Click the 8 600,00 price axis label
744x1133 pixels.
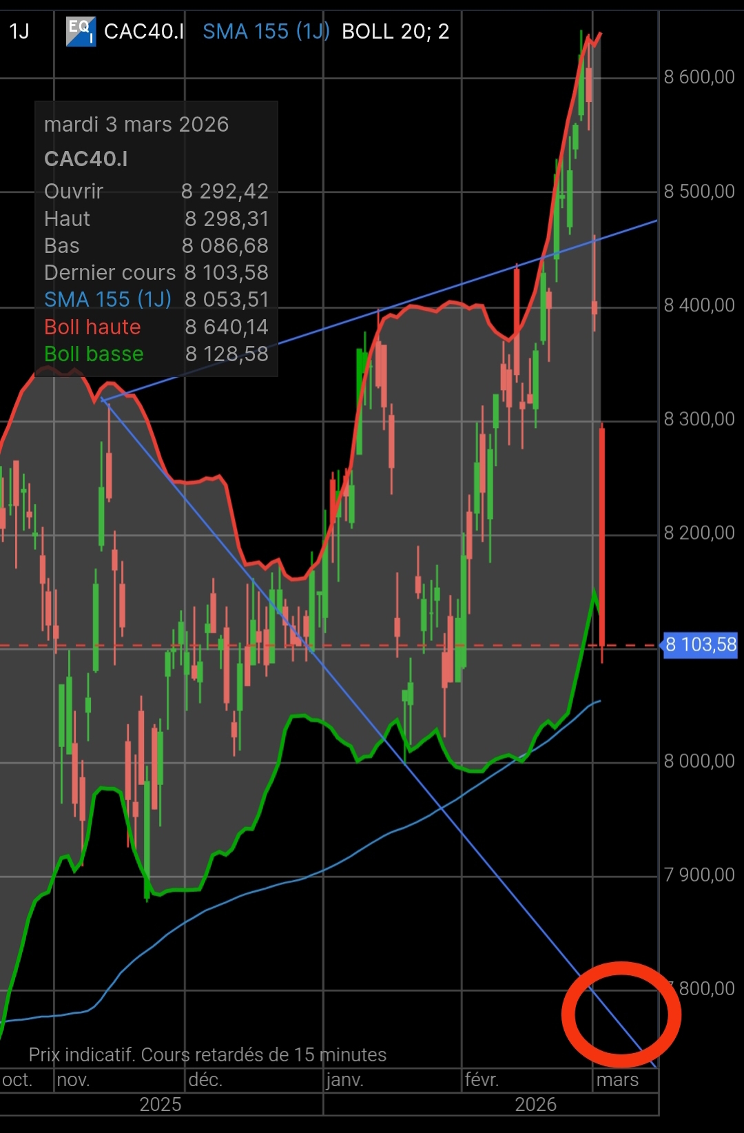[699, 77]
